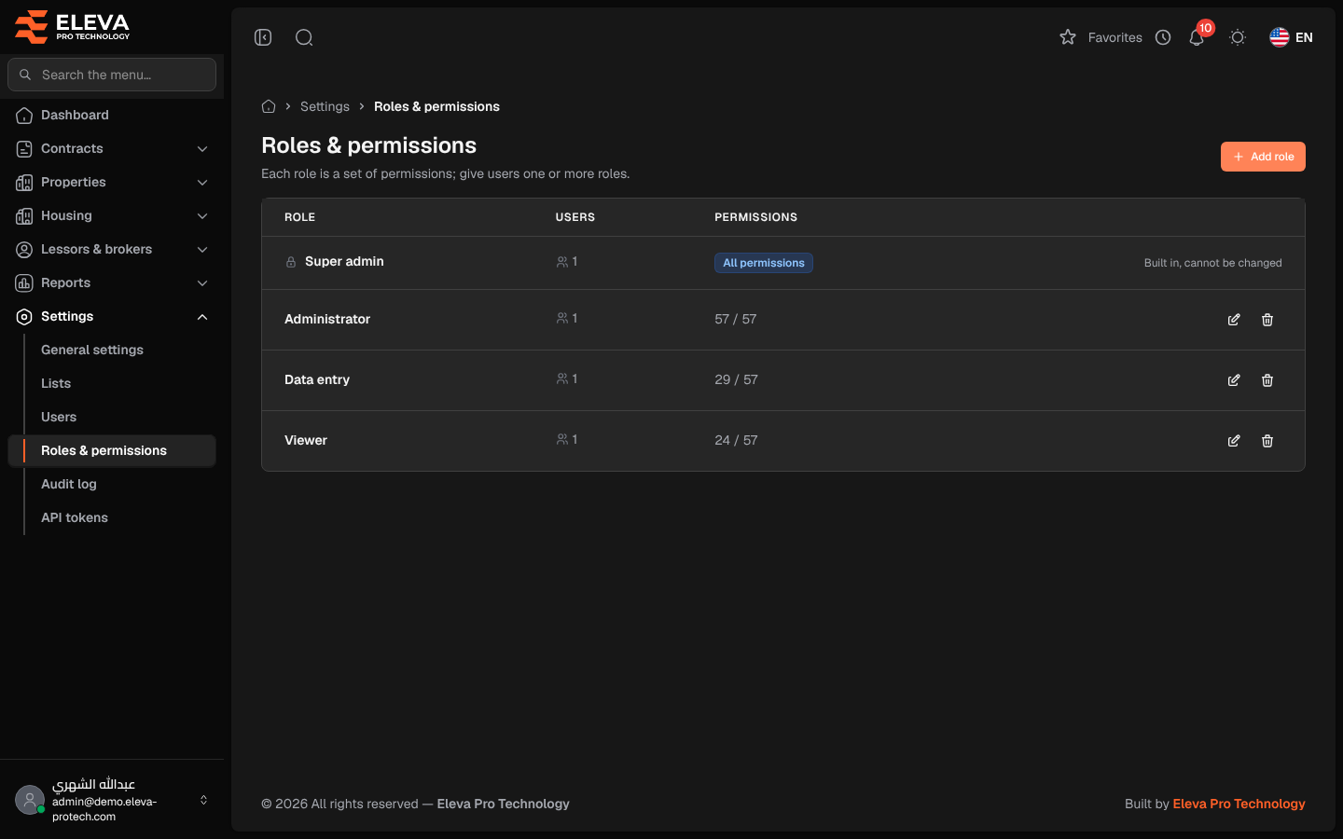Viewport: 1343px width, 839px height.
Task: Expand the Contracts menu chevron
Action: [x=202, y=149]
